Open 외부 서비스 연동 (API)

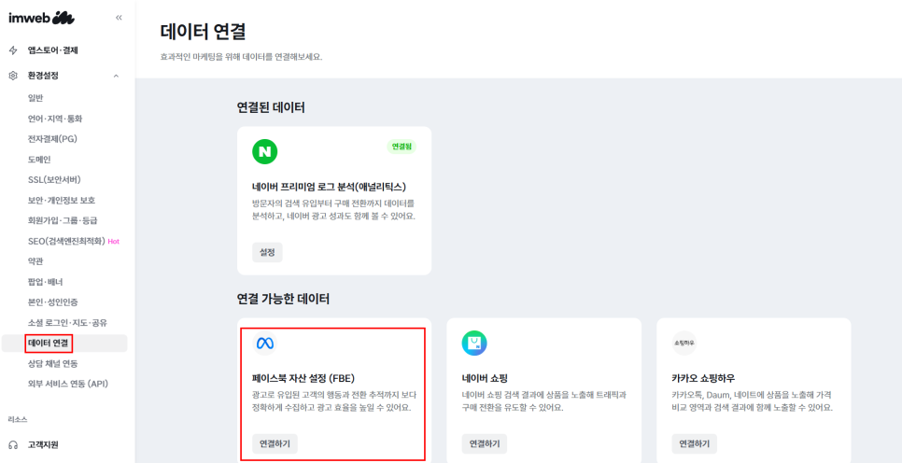coord(68,384)
